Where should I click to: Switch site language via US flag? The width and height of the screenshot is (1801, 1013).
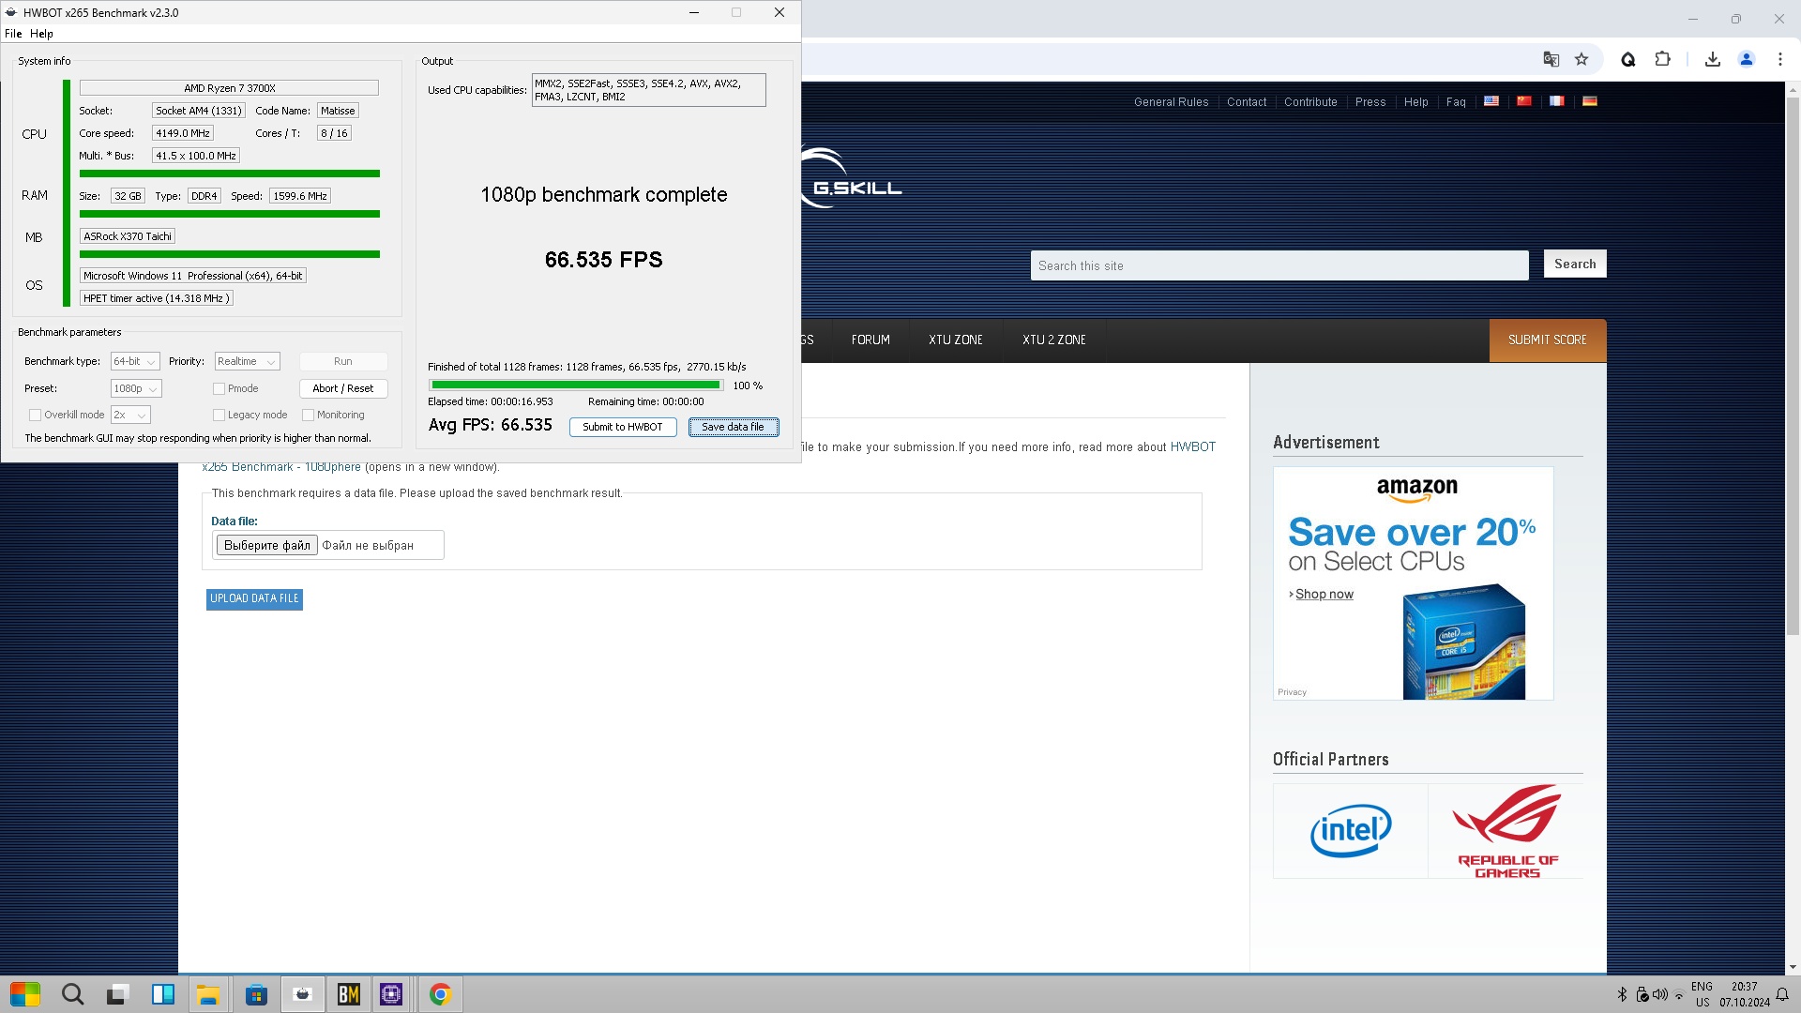[x=1491, y=101]
